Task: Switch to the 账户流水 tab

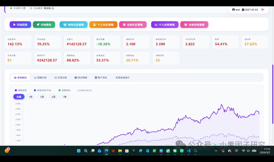Action: tap(101, 77)
